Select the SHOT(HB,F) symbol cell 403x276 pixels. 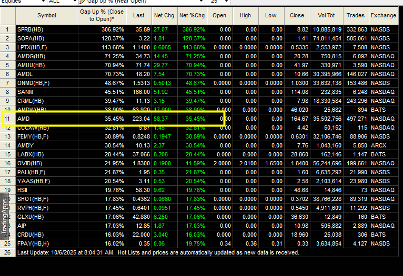47,199
